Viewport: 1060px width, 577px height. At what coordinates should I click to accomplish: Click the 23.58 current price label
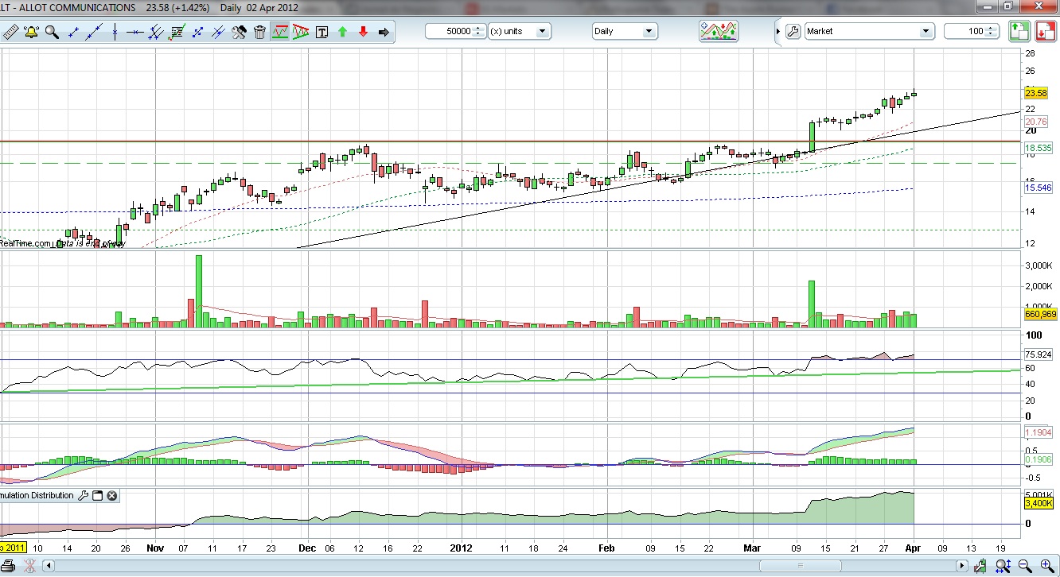[1036, 93]
